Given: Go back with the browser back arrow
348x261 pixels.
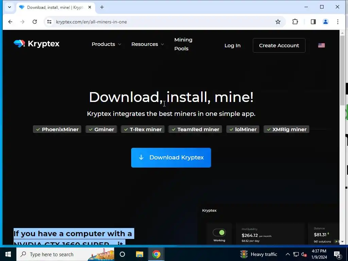Looking at the screenshot, I should point(10,22).
